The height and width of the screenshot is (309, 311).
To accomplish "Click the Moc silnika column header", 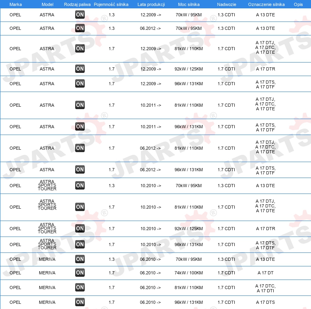I will click(189, 4).
